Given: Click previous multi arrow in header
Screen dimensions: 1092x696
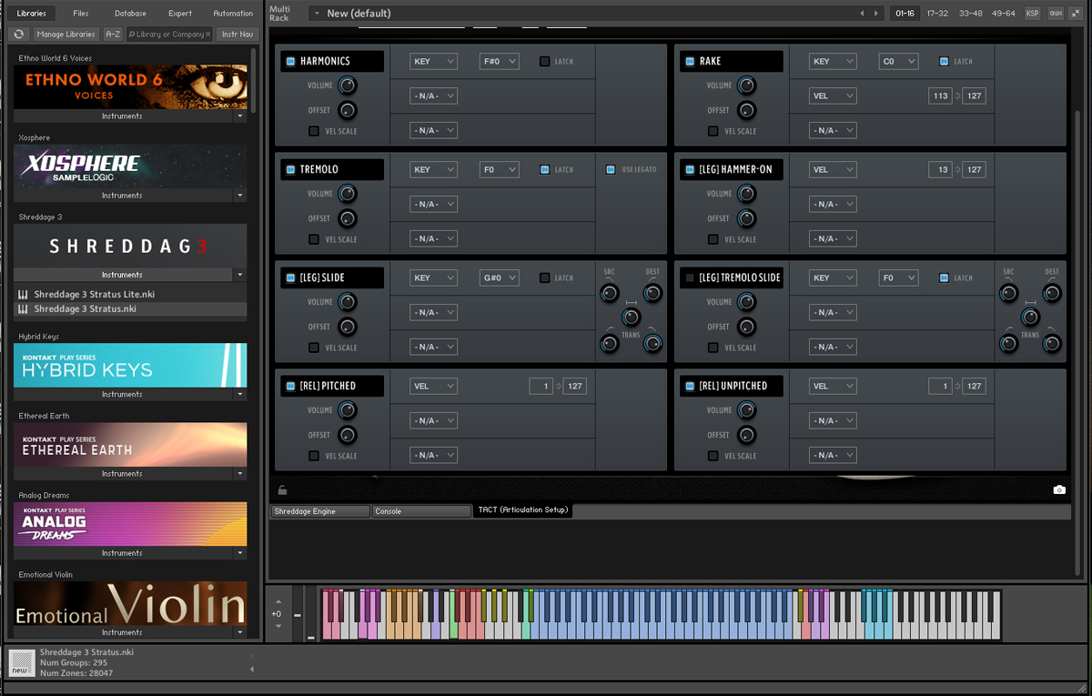Looking at the screenshot, I should click(863, 14).
